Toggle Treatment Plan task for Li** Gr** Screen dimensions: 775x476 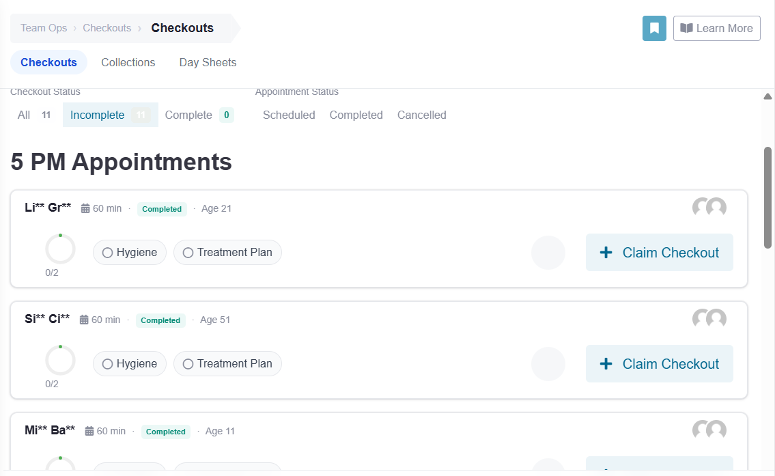[227, 253]
